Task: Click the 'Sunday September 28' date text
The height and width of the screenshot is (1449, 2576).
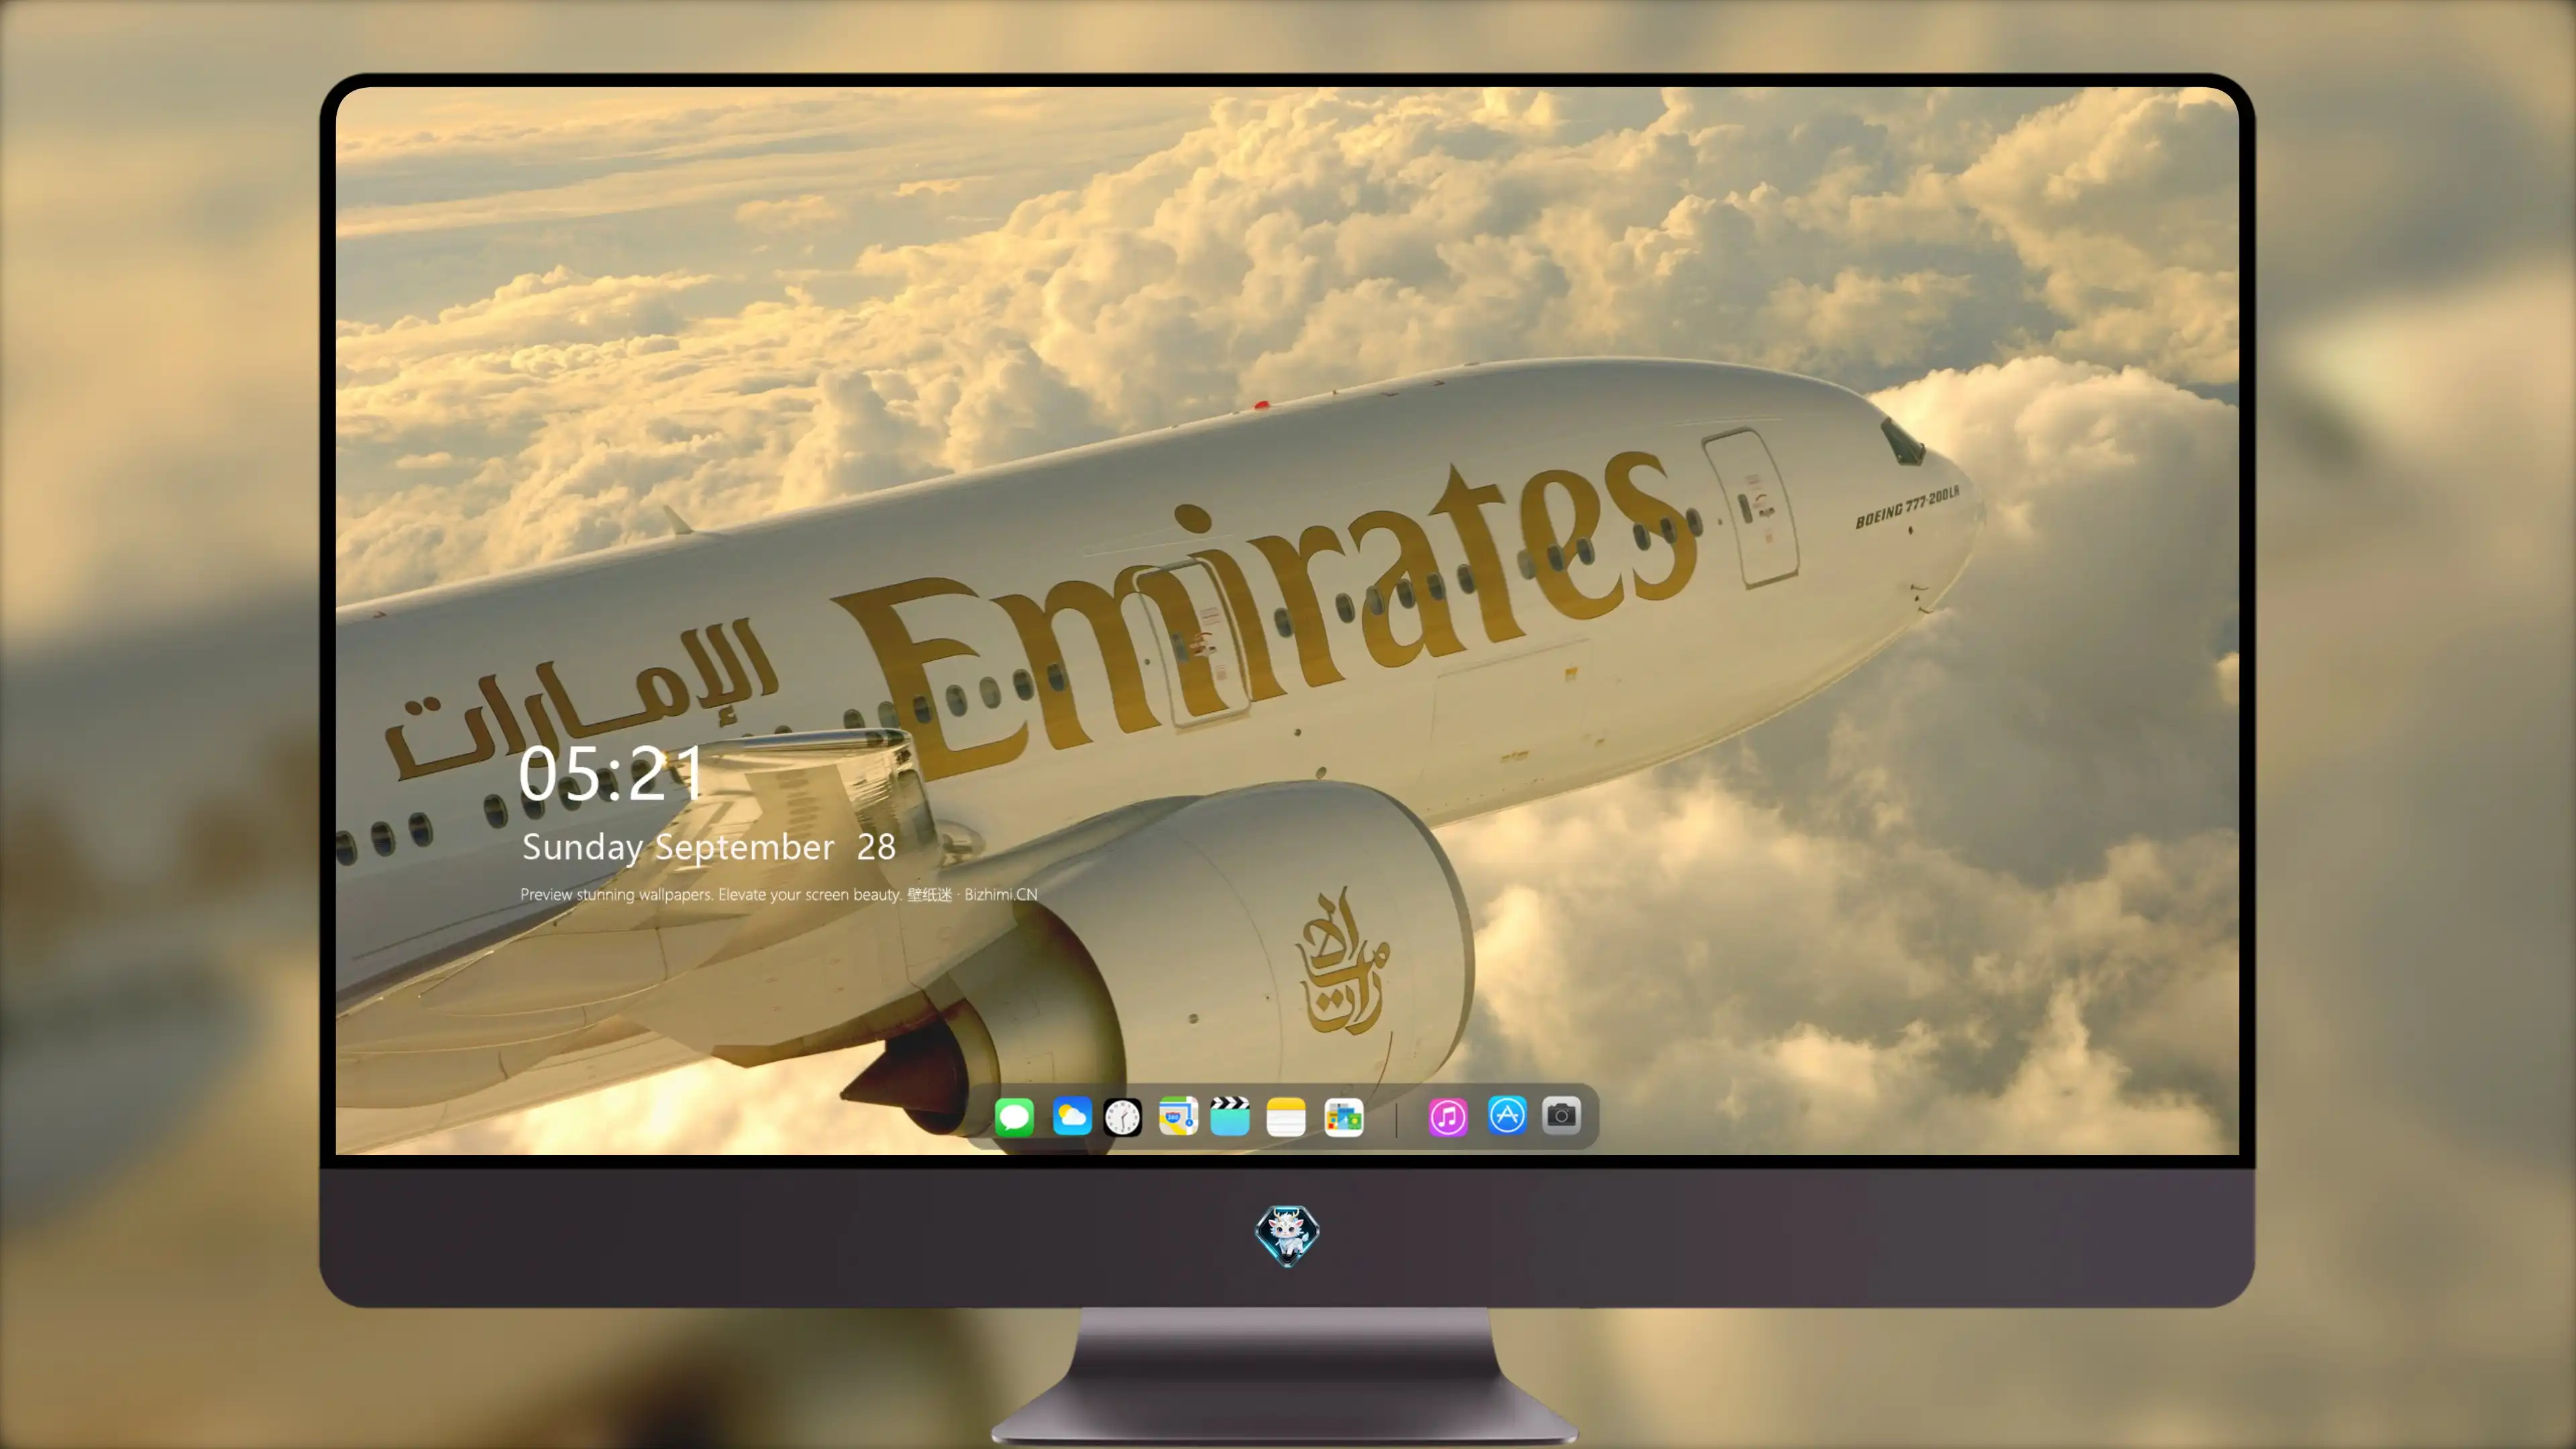Action: (x=709, y=847)
